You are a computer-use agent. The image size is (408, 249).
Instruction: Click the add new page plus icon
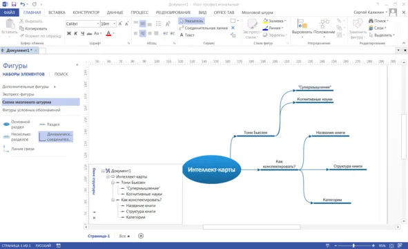tap(141, 236)
